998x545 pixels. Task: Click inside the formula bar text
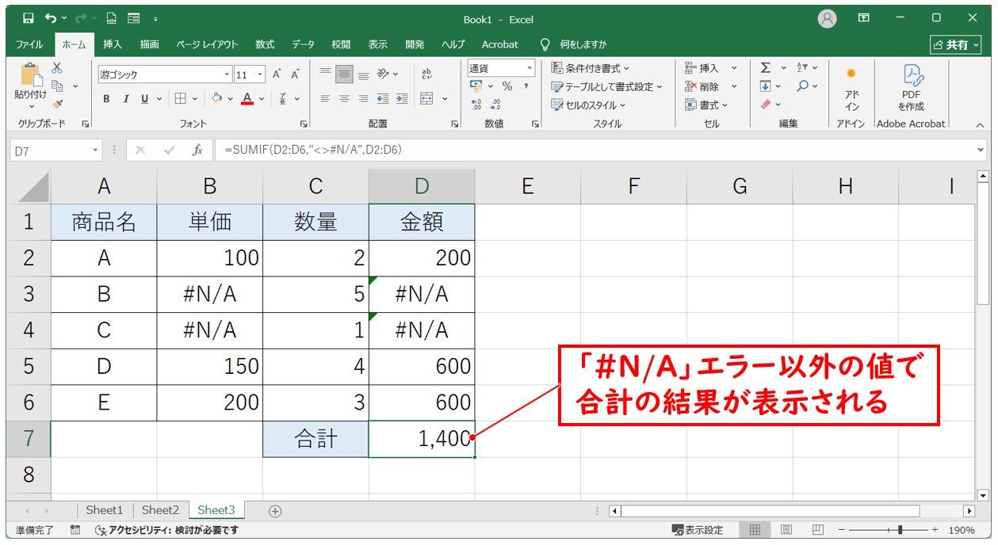[555, 151]
